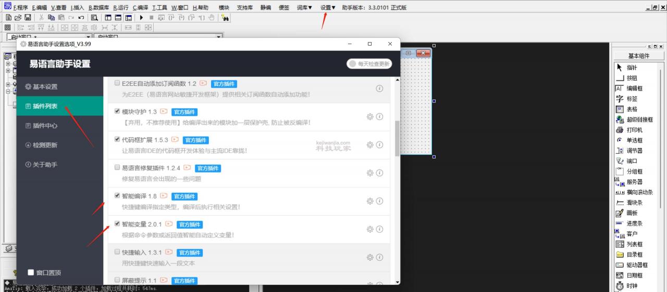The image size is (667, 292).
Task: Open the 词库▼ dropdown menu
Action: (304, 8)
